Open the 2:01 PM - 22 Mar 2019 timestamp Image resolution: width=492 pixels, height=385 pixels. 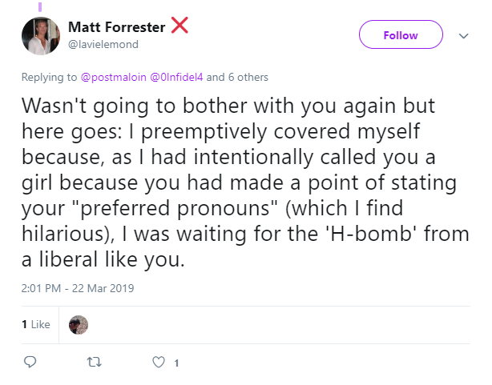[78, 288]
